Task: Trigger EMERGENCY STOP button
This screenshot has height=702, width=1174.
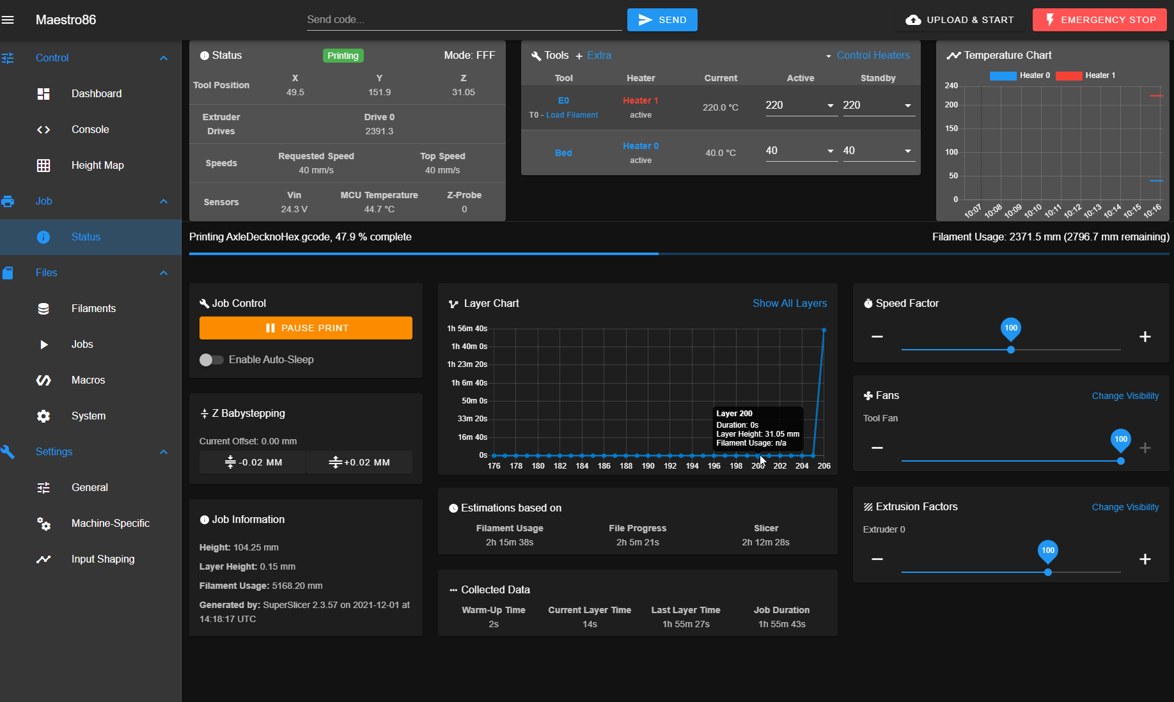Action: click(x=1100, y=20)
